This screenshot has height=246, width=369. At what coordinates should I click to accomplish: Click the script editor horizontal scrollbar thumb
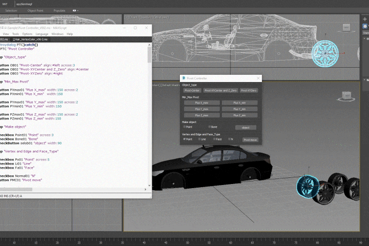point(16,190)
